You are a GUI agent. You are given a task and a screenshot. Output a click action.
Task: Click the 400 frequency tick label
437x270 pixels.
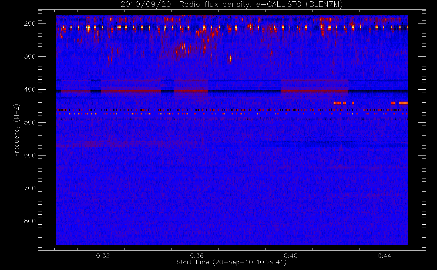30,89
